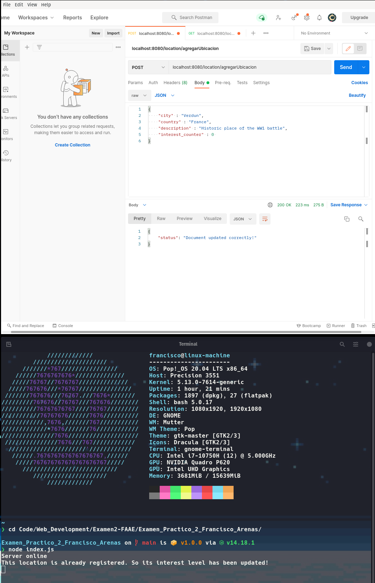Click the network globe icon in response
The width and height of the screenshot is (375, 583).
270,205
